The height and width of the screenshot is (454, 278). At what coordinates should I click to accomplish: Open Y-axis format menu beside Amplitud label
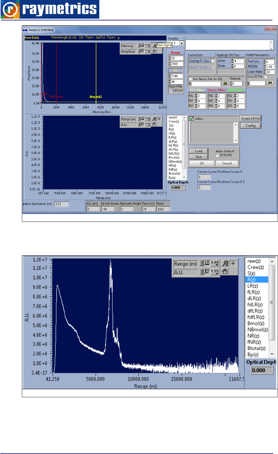click(147, 51)
